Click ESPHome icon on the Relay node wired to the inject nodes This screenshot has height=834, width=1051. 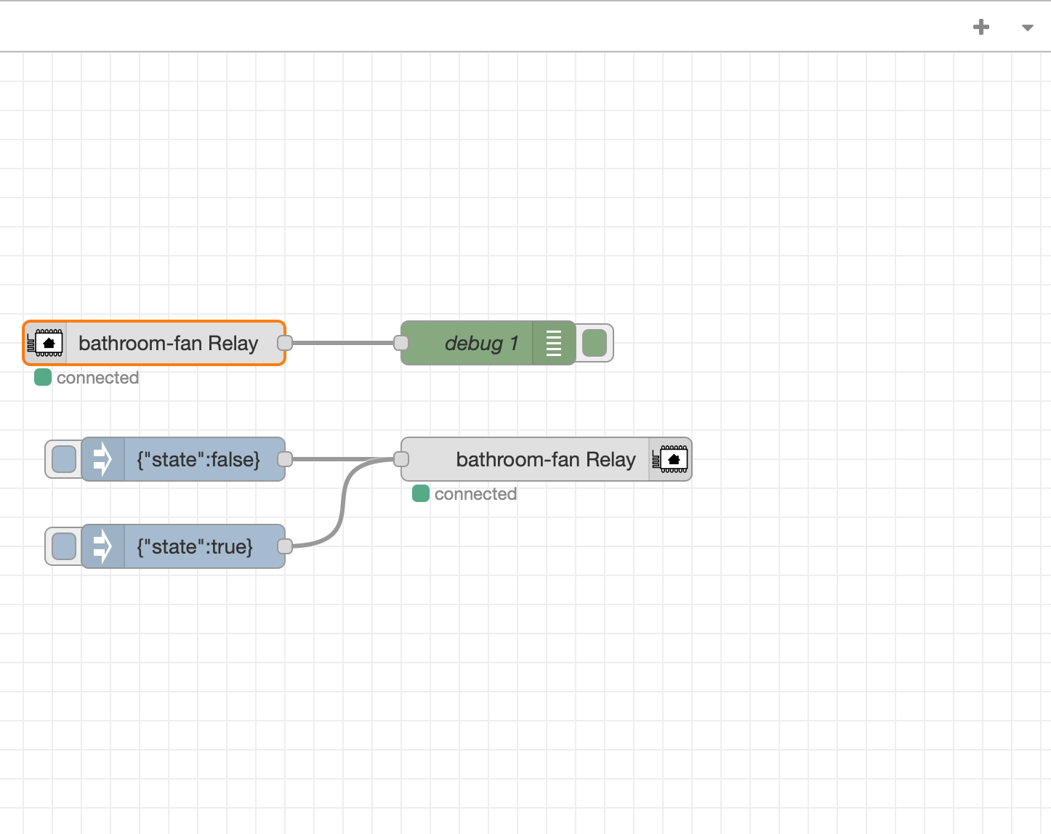tap(670, 459)
